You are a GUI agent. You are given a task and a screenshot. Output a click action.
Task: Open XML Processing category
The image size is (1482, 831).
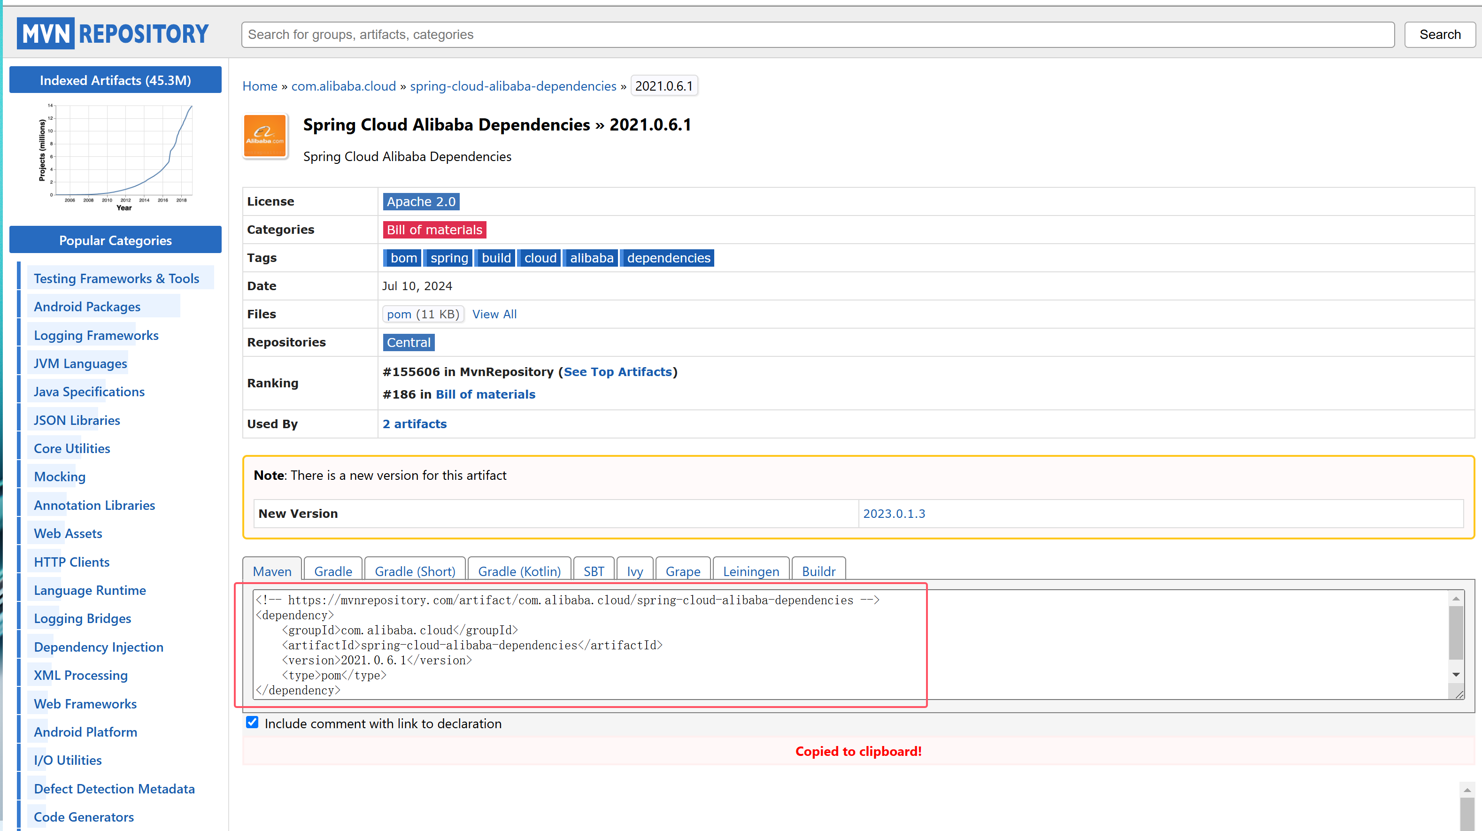tap(81, 675)
